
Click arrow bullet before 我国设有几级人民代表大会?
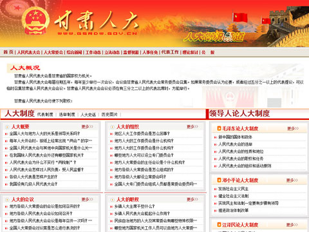pyautogui.click(x=6, y=184)
